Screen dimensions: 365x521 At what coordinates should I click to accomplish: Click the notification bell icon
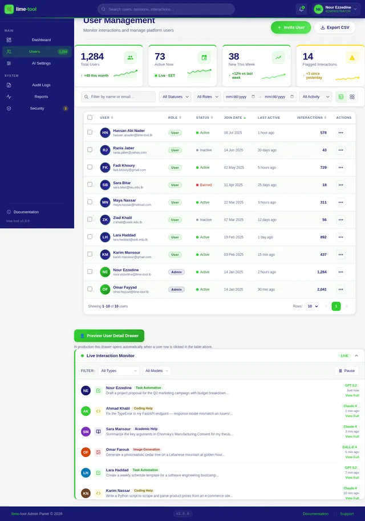[301, 9]
